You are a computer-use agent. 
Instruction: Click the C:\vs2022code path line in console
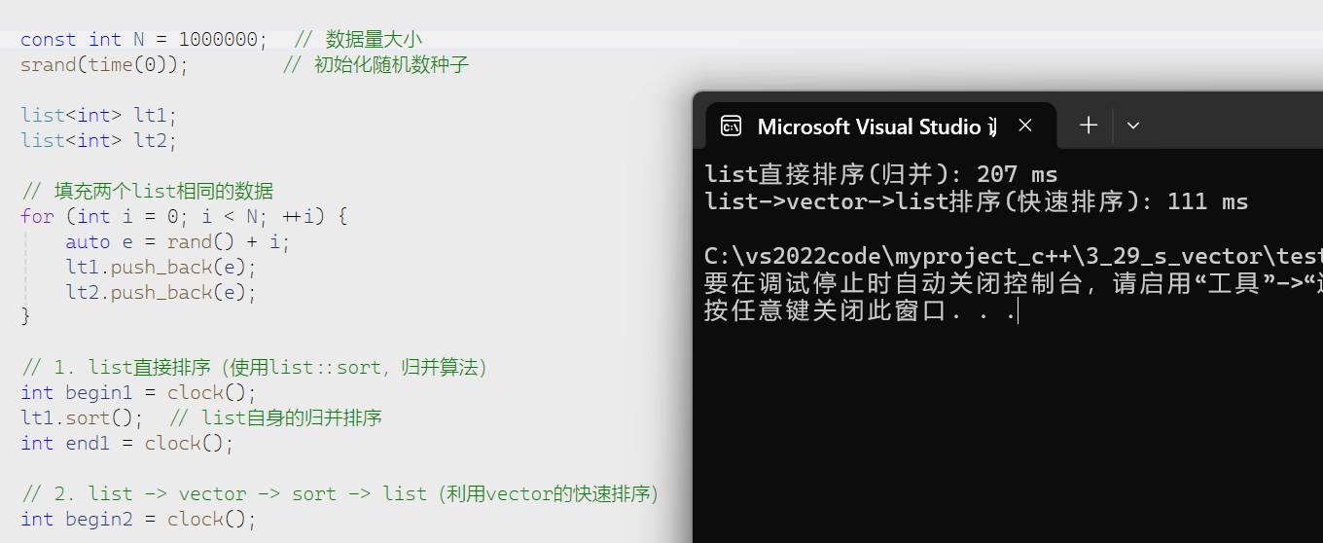1012,257
